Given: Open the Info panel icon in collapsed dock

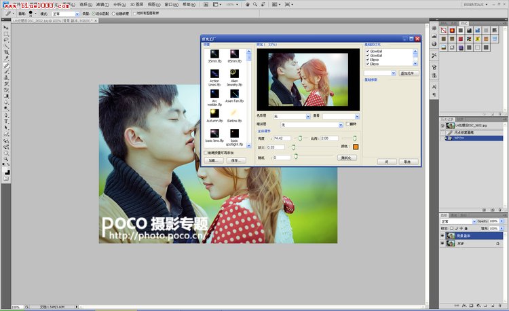Looking at the screenshot, I should [x=434, y=44].
